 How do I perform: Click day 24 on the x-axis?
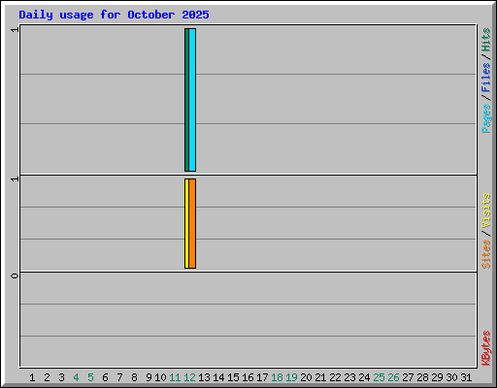364,377
